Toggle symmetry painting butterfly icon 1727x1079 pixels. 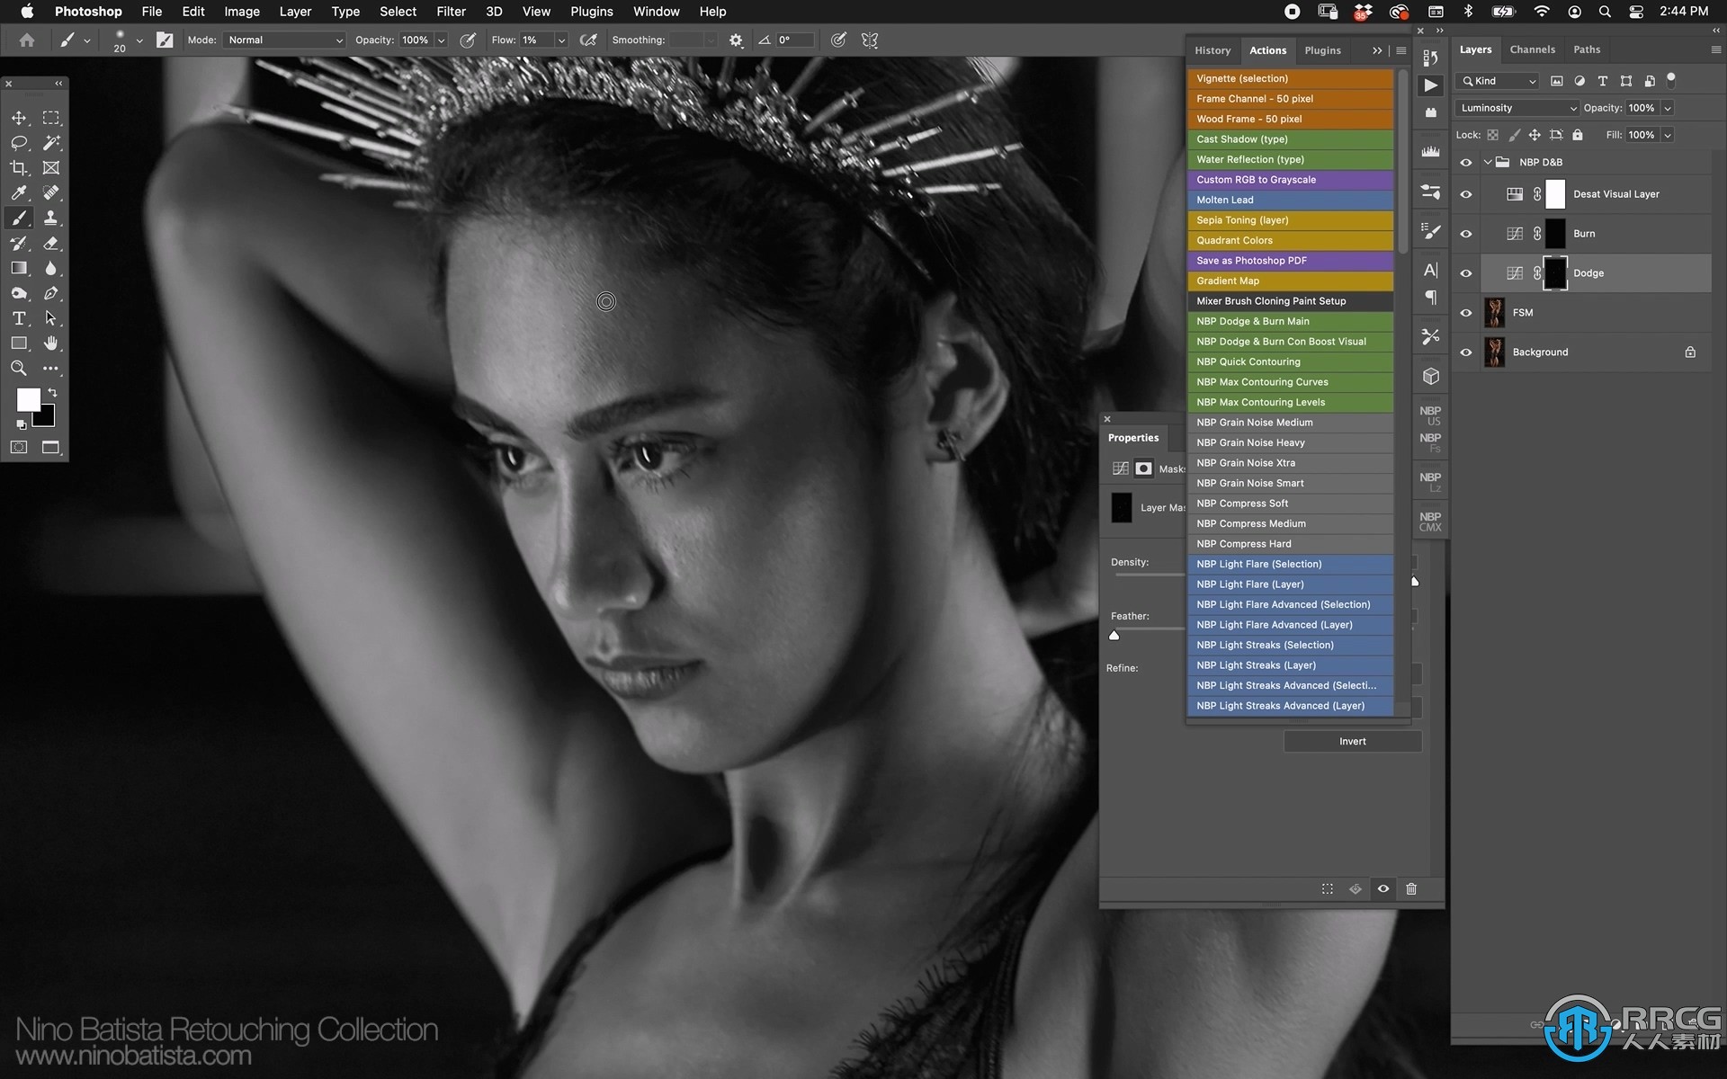point(869,40)
